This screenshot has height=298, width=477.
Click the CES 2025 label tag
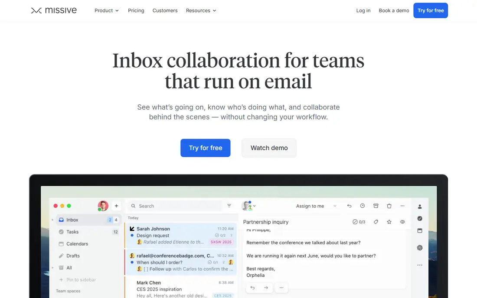[x=223, y=295]
